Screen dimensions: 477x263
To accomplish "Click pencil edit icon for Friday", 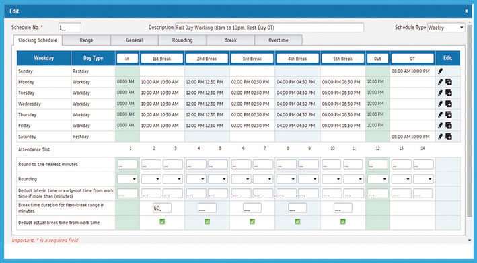I will [x=440, y=126].
